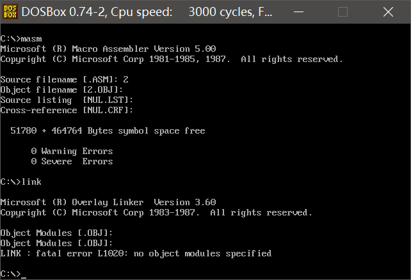This screenshot has width=411, height=280.
Task: Click the fatal error L1020 message
Action: pos(136,254)
